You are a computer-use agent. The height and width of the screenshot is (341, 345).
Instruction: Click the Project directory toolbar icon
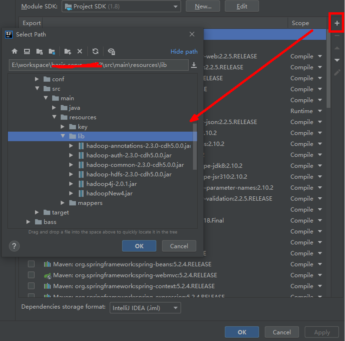point(39,51)
